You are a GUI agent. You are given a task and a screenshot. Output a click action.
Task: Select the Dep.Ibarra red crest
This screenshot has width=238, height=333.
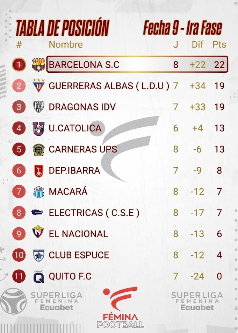click(39, 171)
